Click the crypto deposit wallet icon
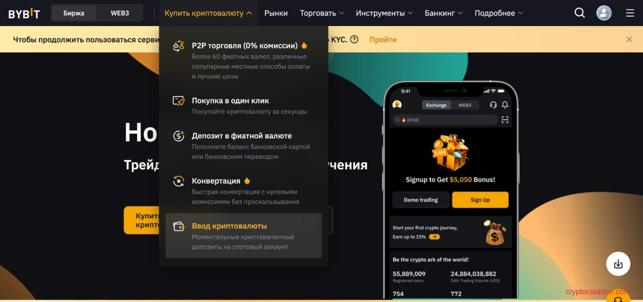Viewport: 643px width, 302px height. 178,226
